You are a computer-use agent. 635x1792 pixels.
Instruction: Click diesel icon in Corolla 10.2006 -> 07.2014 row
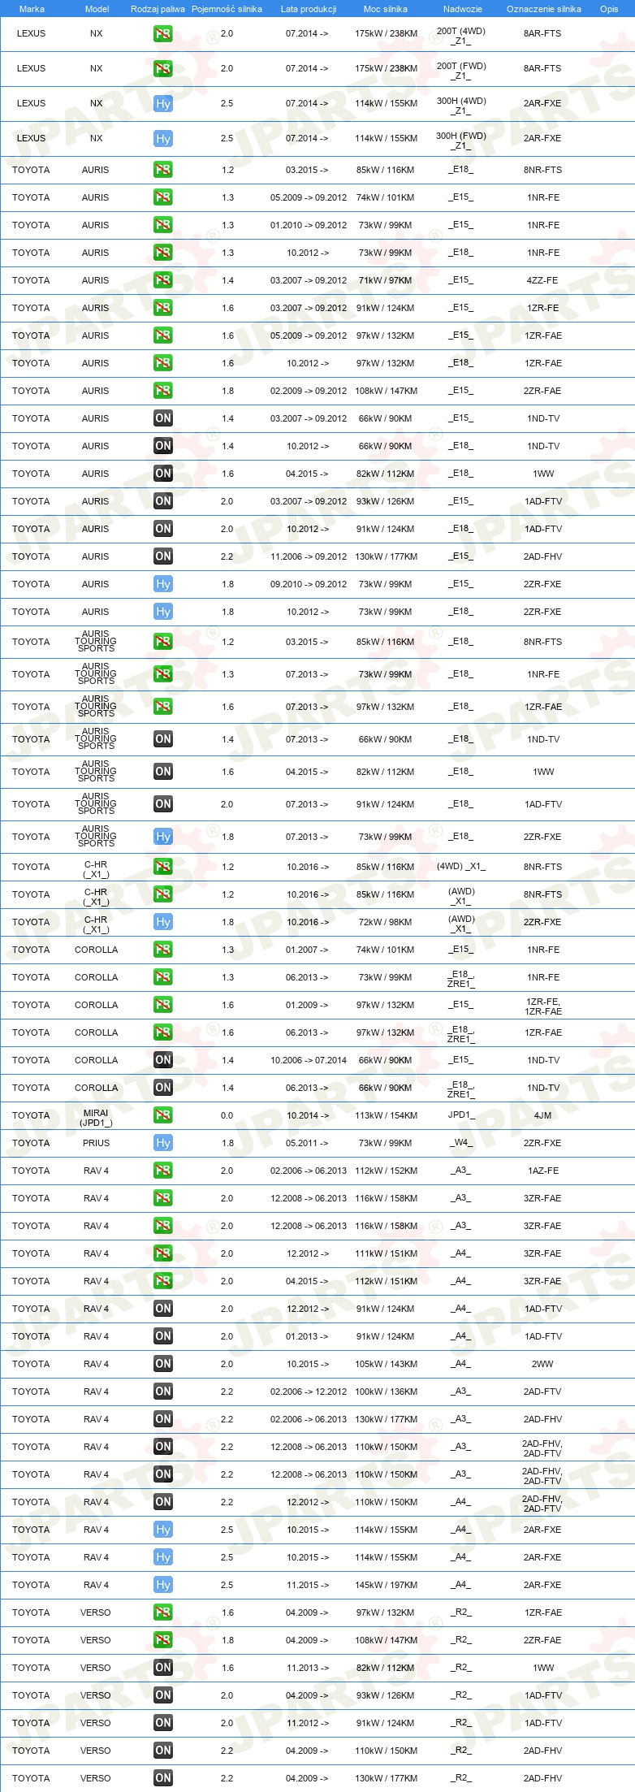pyautogui.click(x=163, y=1060)
